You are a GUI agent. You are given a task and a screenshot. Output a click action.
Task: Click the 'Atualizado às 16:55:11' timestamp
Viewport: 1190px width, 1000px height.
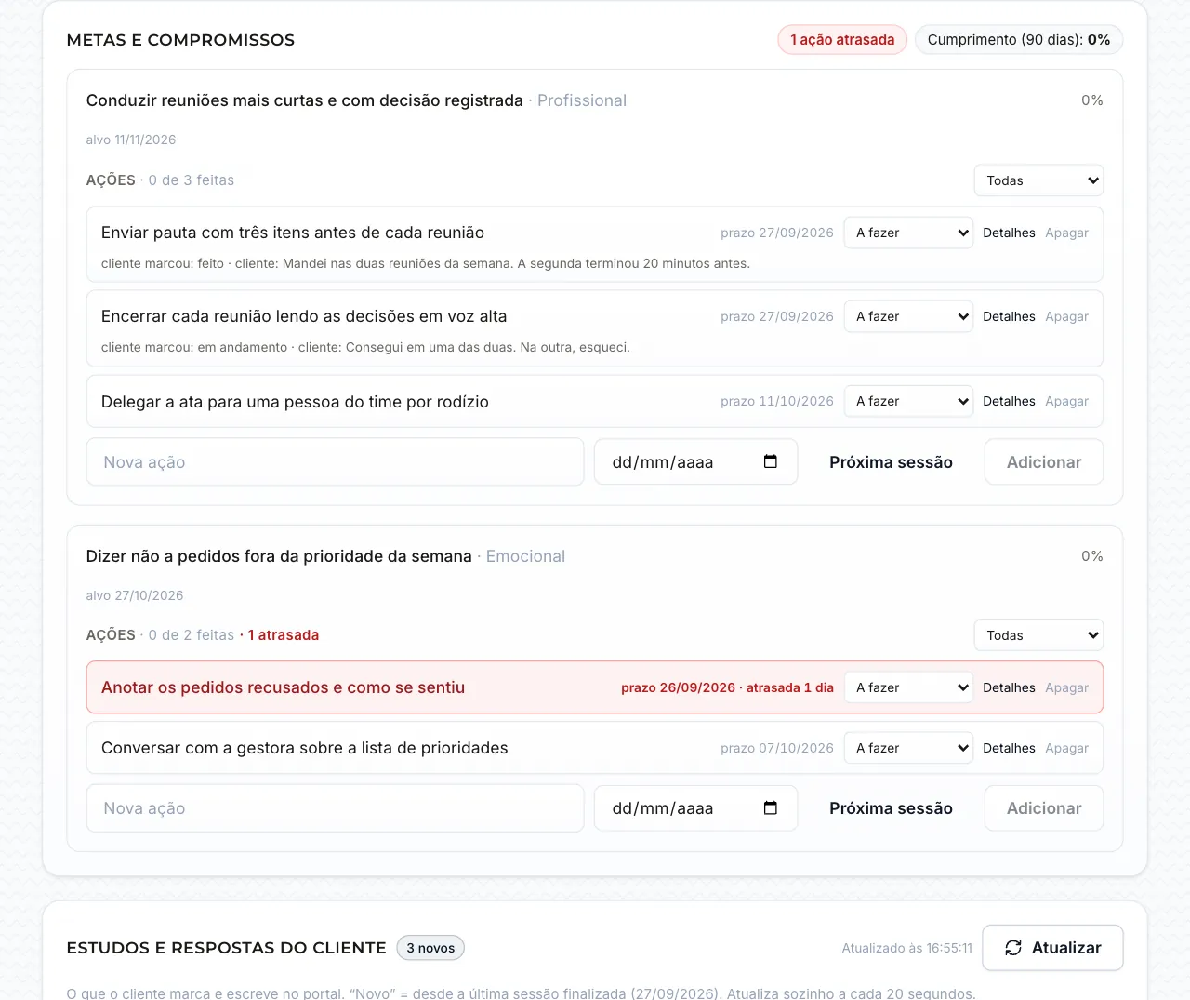[x=907, y=948]
